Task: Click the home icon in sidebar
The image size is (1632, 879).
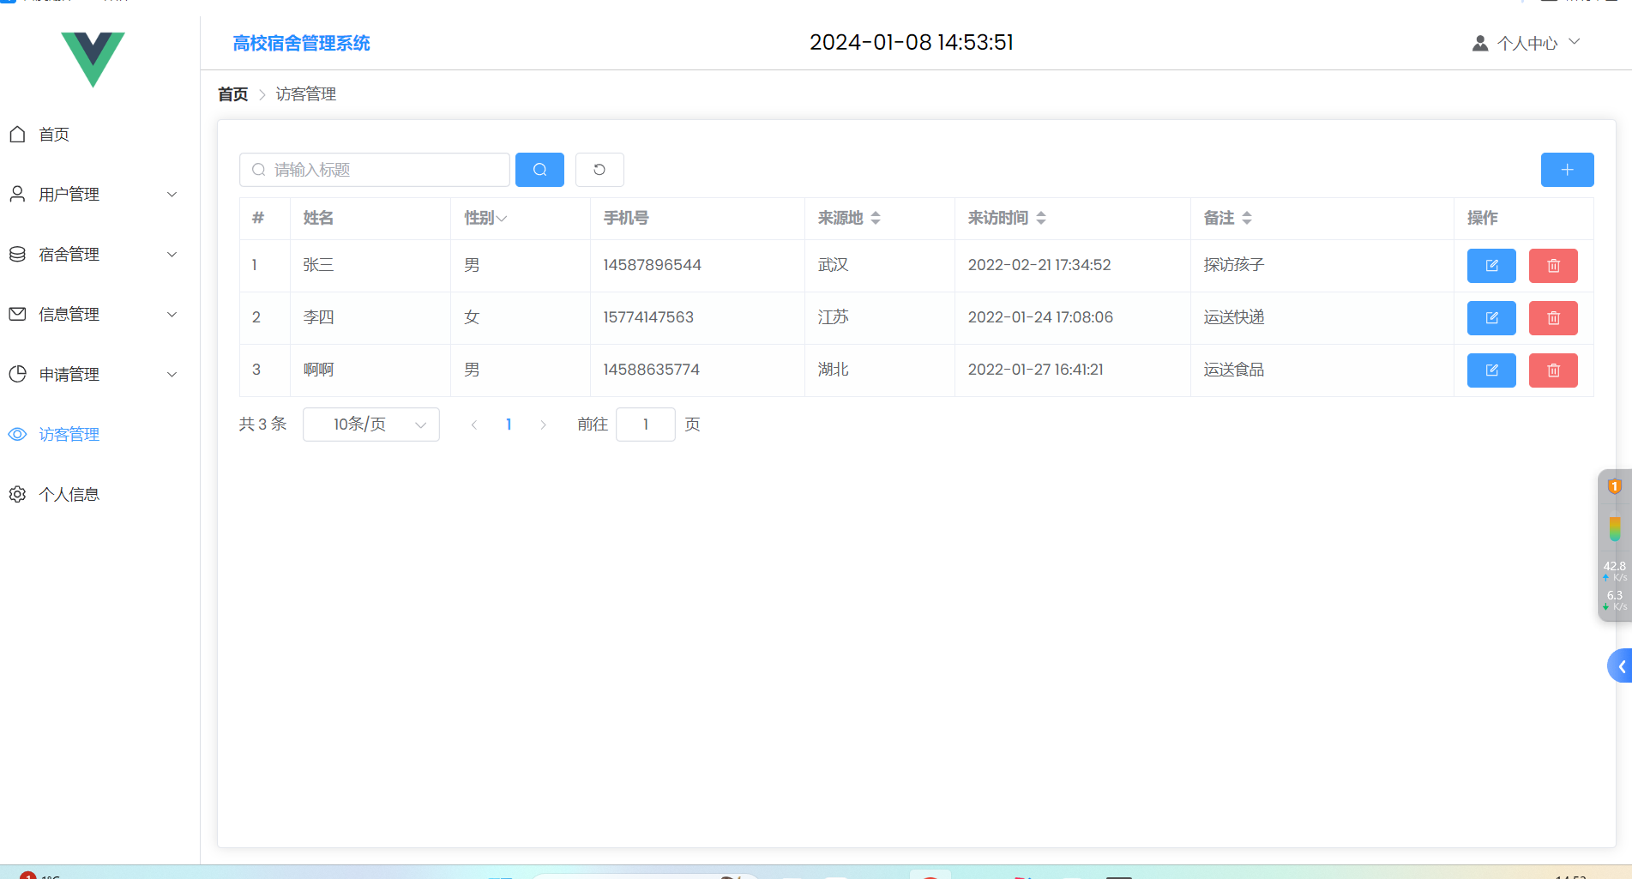Action: (x=17, y=134)
